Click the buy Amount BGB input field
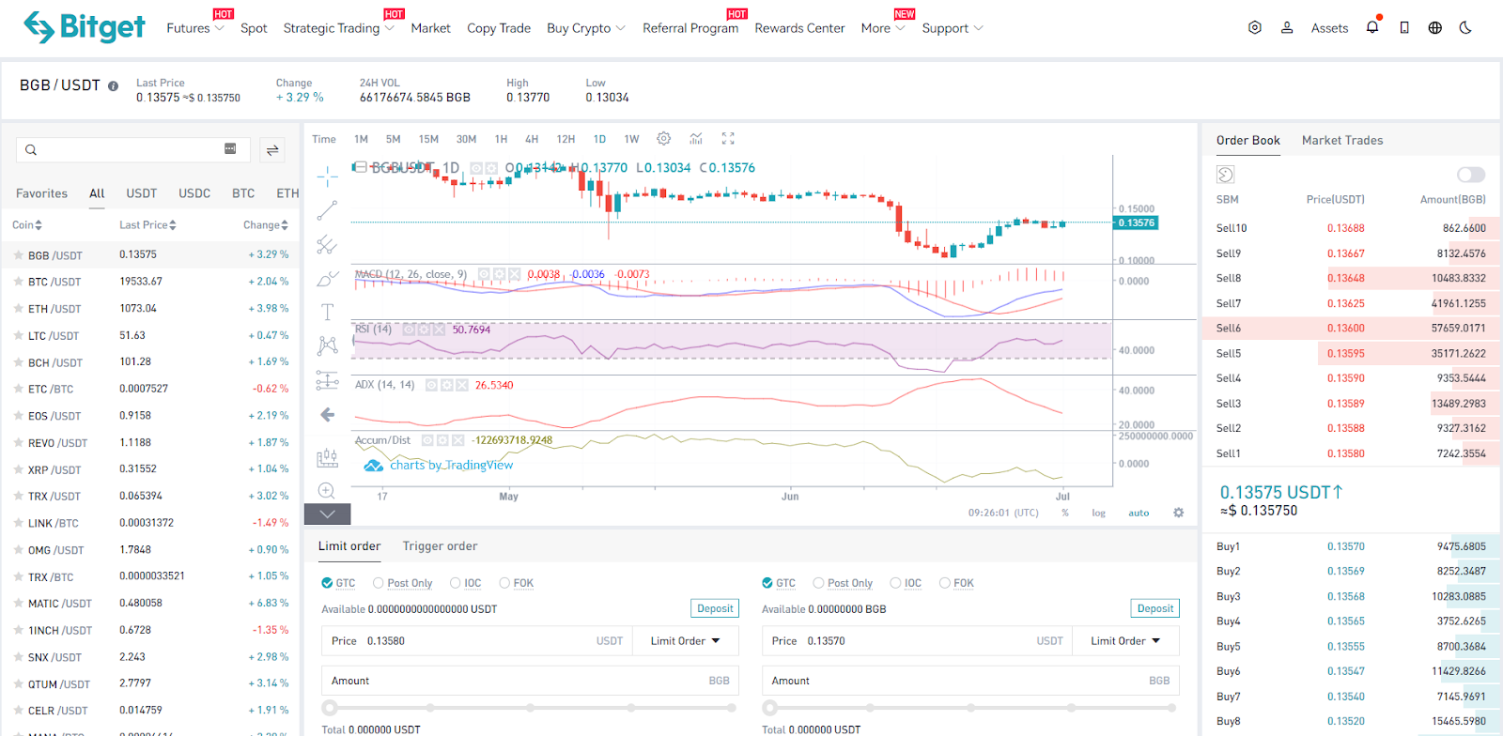Image resolution: width=1503 pixels, height=736 pixels. pos(530,681)
